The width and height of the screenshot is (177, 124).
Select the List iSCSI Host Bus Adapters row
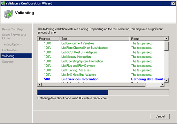pos(101,52)
